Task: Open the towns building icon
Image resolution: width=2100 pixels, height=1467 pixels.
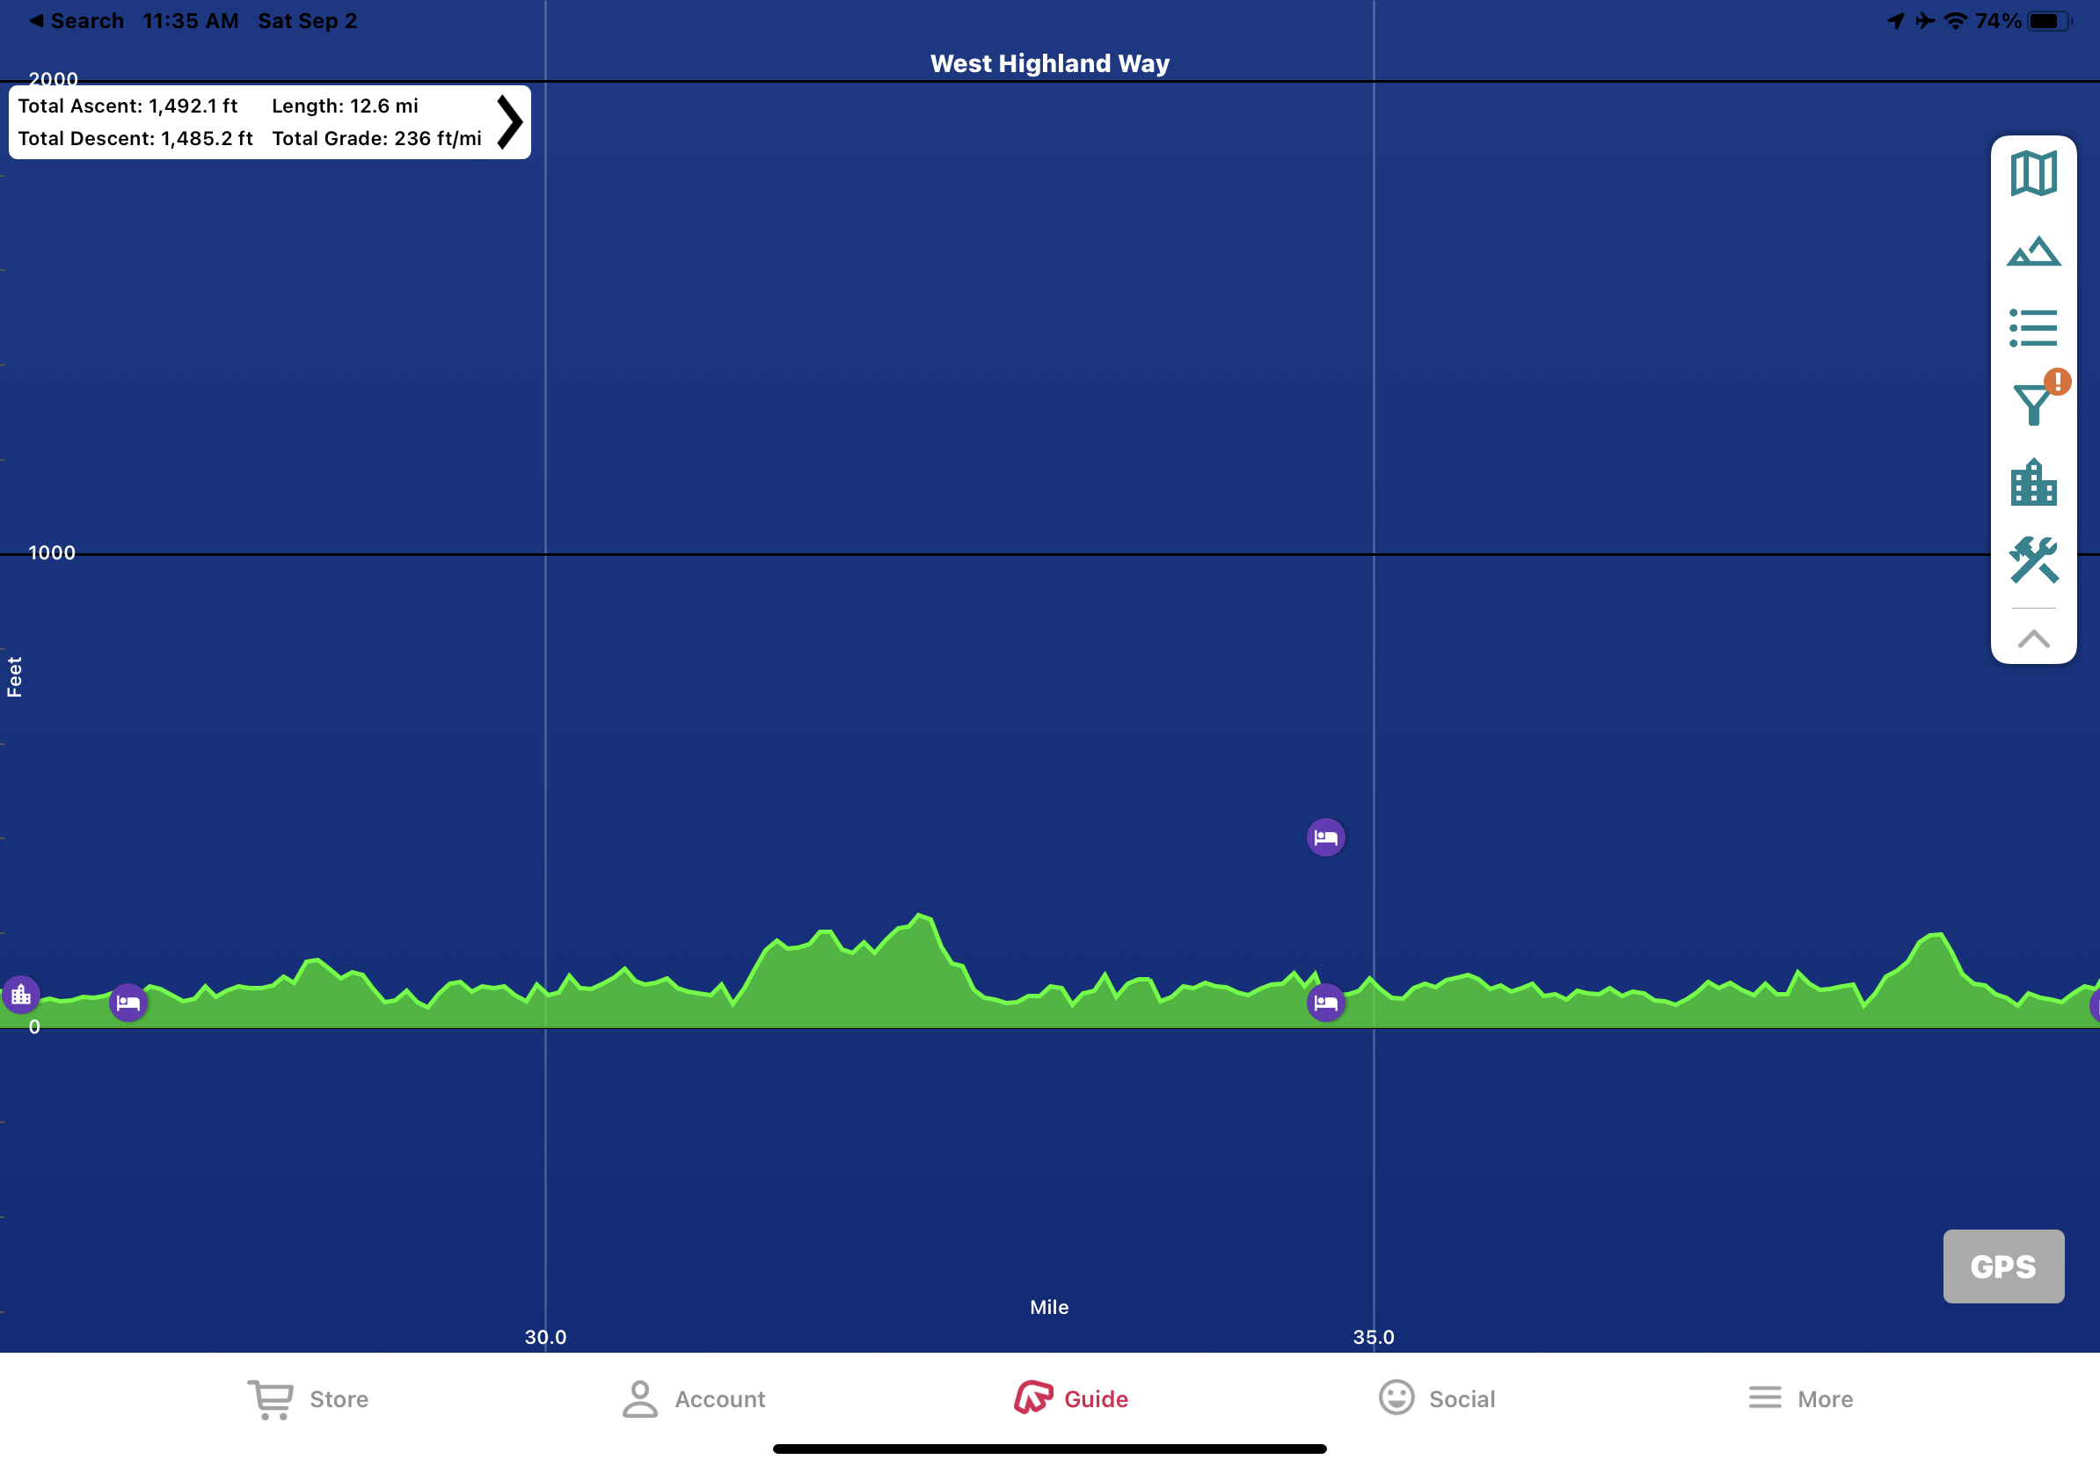Action: [2032, 482]
